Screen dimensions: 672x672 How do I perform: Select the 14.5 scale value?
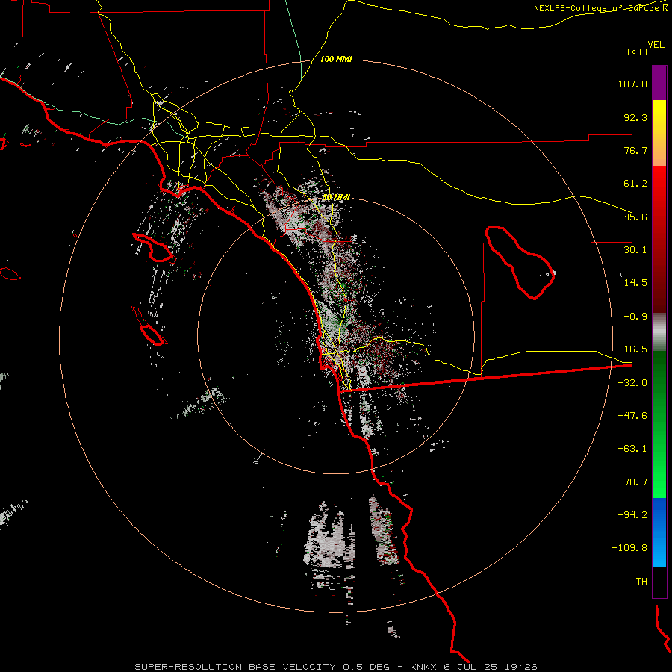(635, 283)
